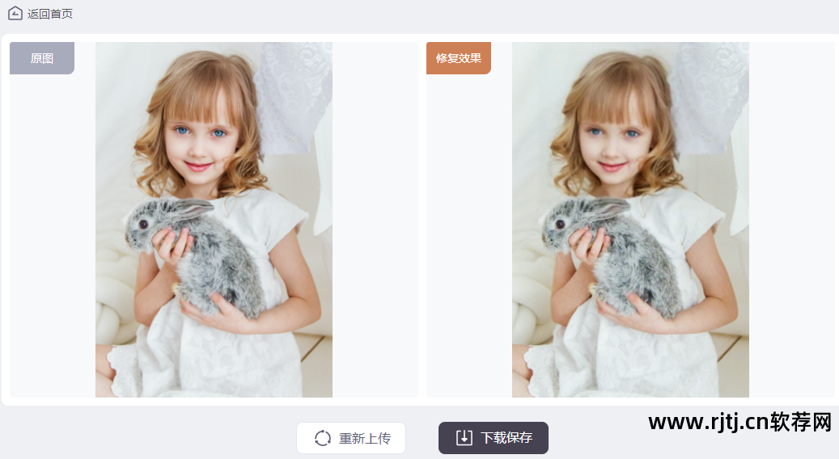Screen dimensions: 839x459
Task: Click the empty space right of original photo
Action: coord(375,220)
